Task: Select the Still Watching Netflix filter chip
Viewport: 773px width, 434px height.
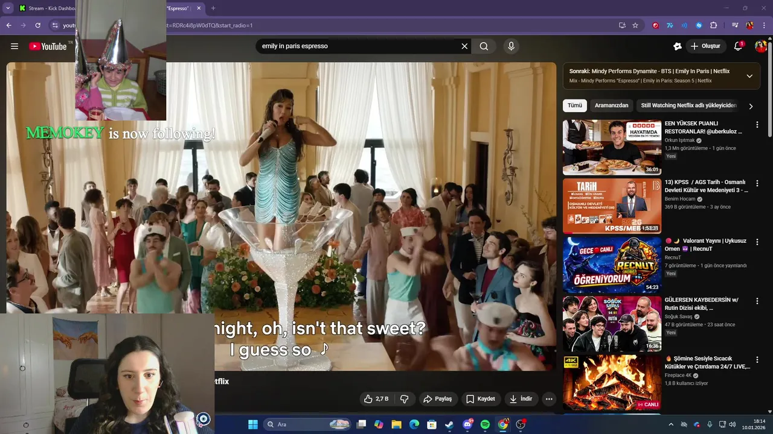Action: tap(689, 105)
